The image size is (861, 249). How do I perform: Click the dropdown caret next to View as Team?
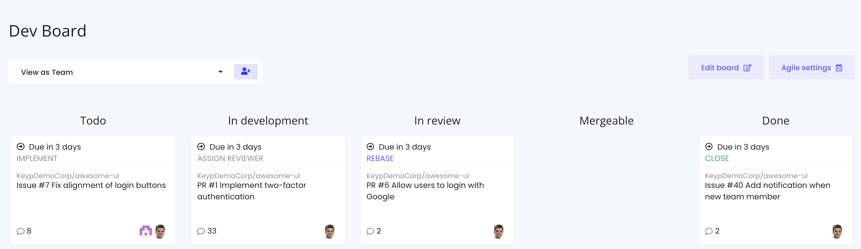click(x=220, y=72)
